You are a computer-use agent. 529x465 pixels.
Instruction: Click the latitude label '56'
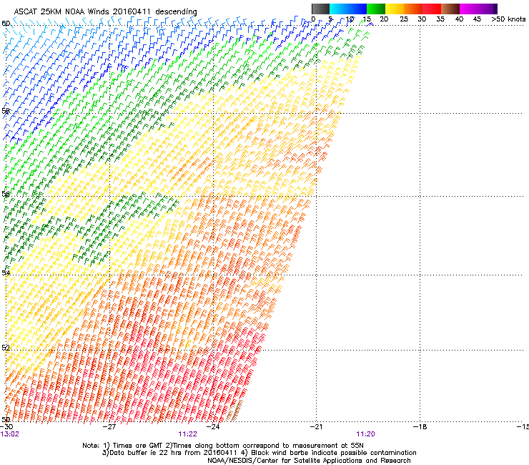pyautogui.click(x=6, y=194)
